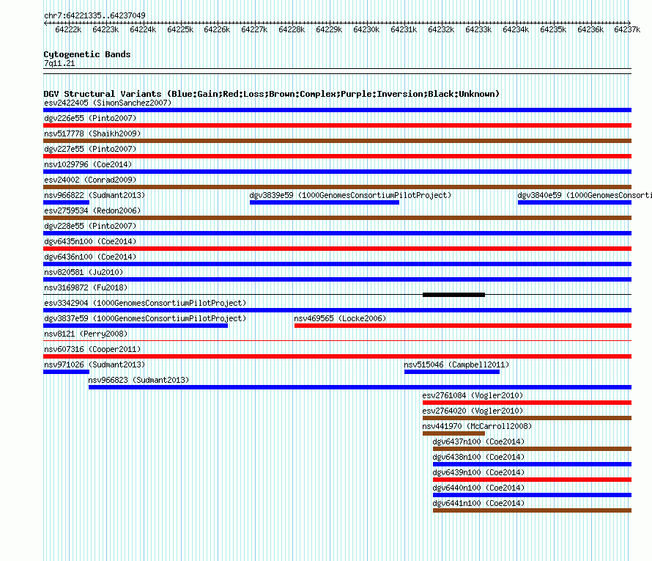Click dgv6438n100 (Coe2014) label
Viewport: 652px width, 561px height.
(x=478, y=457)
